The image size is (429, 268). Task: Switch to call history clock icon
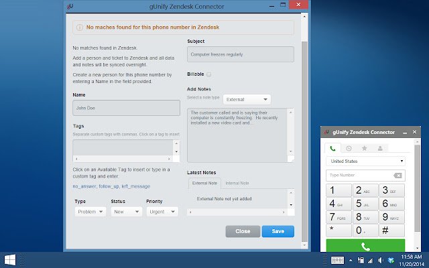coord(349,148)
